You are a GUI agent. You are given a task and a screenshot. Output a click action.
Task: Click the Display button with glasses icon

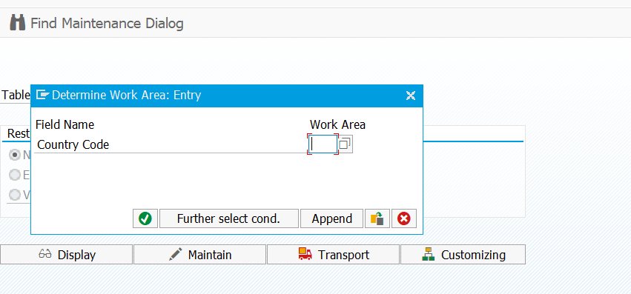(67, 255)
